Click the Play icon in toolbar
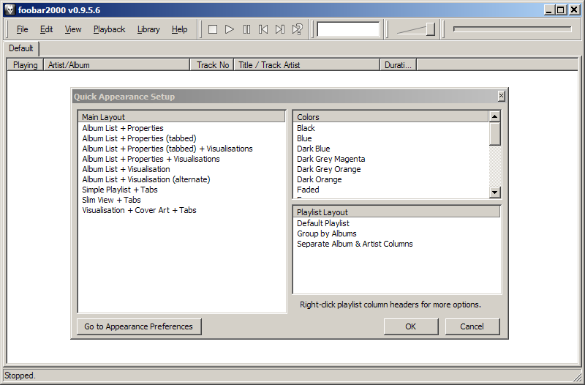 point(230,29)
